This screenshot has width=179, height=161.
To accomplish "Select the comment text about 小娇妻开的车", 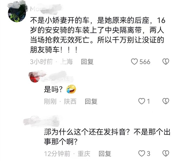I will (x=98, y=35).
